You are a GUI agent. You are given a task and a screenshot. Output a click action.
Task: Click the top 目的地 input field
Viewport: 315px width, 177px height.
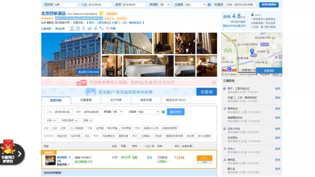pos(66,5)
